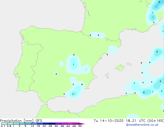Screen dimensions: 164x127
Task: Click the '5' legend scale label
Action: (x=25, y=126)
